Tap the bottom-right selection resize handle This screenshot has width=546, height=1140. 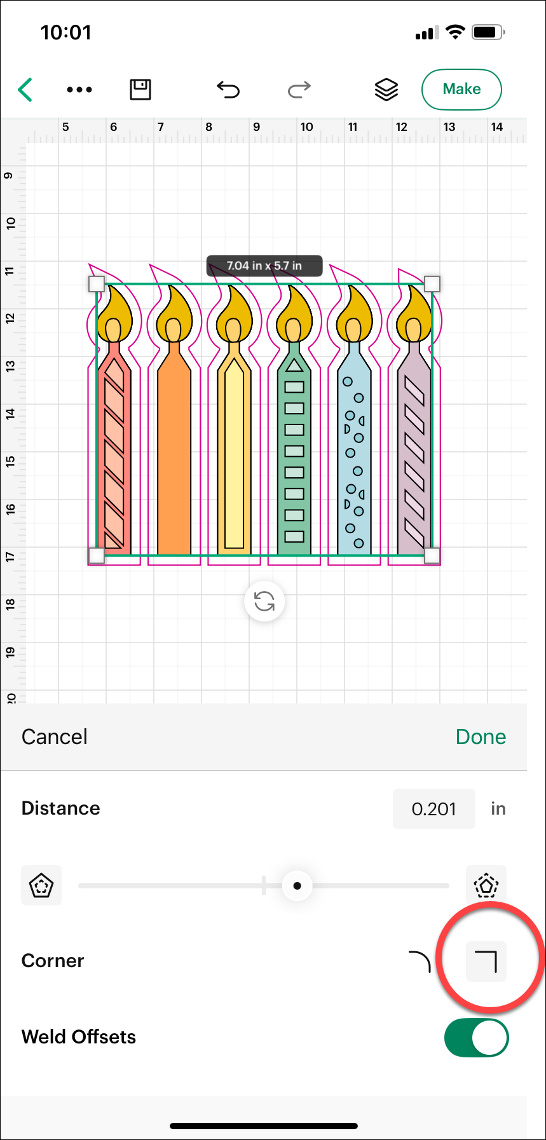(432, 556)
